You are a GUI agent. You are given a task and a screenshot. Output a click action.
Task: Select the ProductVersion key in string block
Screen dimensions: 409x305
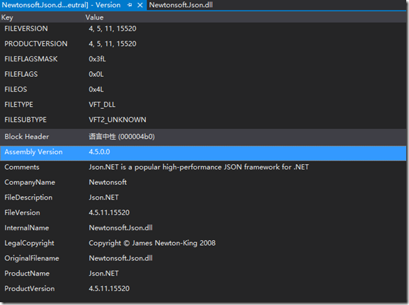click(29, 288)
